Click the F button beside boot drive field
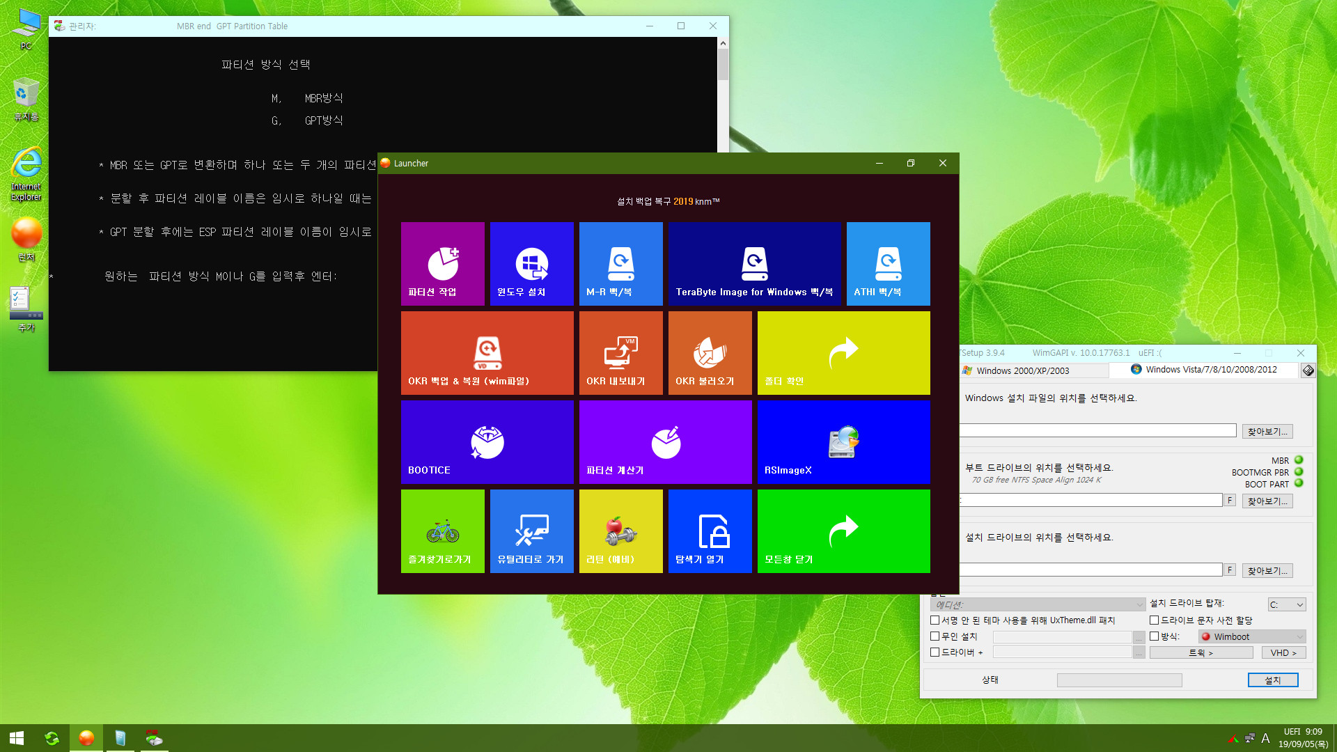 coord(1230,501)
